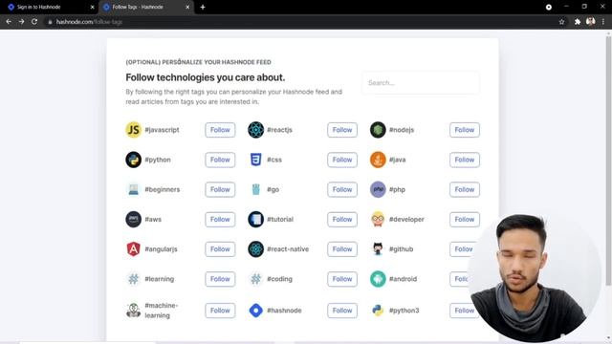The height and width of the screenshot is (344, 612).
Task: Follow the #go tag
Action: 342,189
